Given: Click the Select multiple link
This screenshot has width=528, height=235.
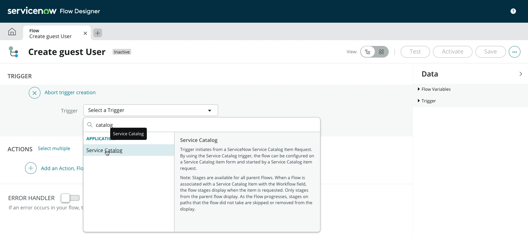Looking at the screenshot, I should pos(54,149).
